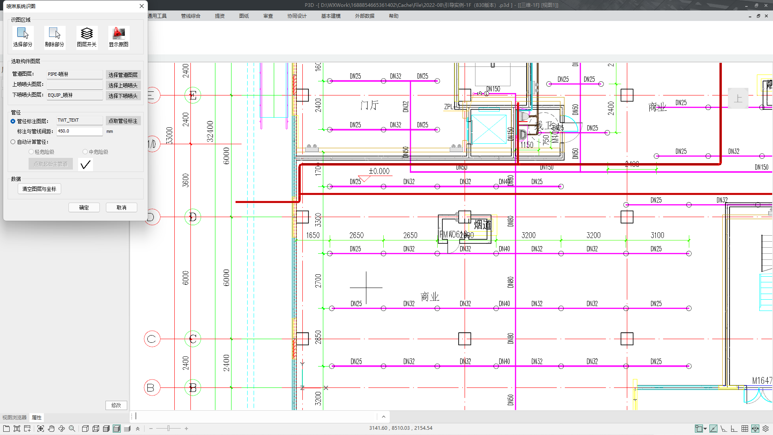Click the zoom magnifier icon at bottom

72,429
